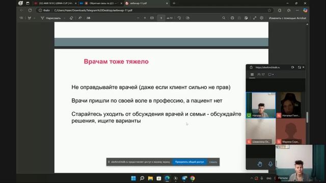Show hidden system tray icons
Viewport: 326px width, 183px height.
[x=252, y=178]
